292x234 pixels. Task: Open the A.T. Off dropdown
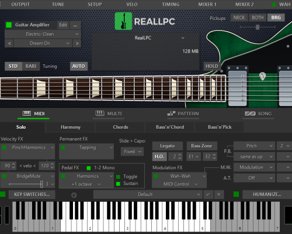(x=254, y=178)
